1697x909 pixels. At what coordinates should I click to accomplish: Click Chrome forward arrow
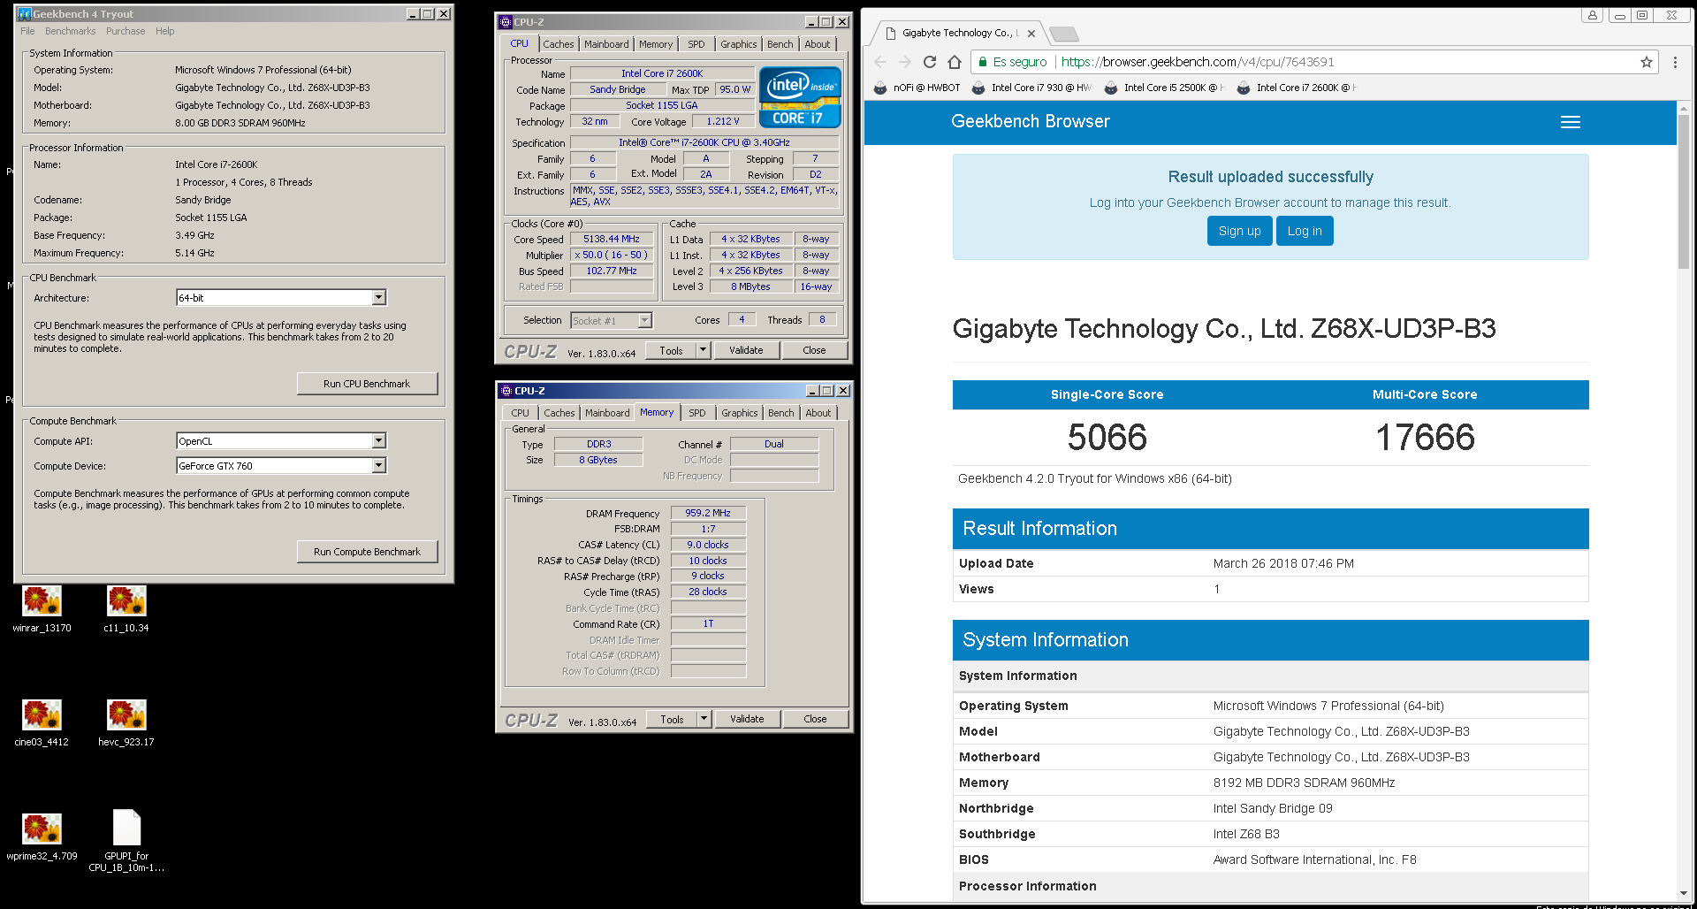[x=904, y=62]
